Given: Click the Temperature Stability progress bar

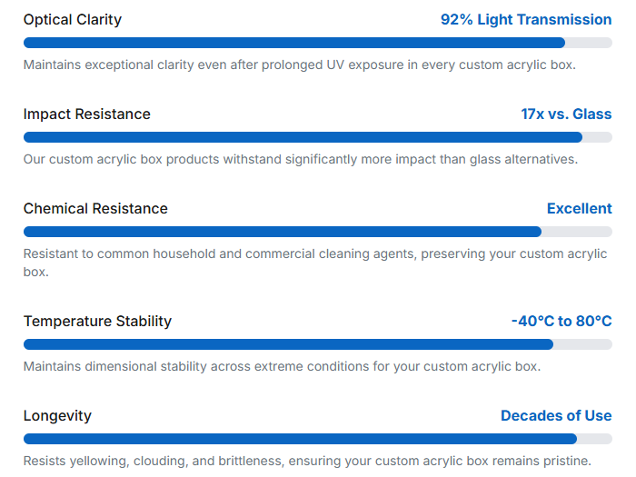Looking at the screenshot, I should (317, 344).
